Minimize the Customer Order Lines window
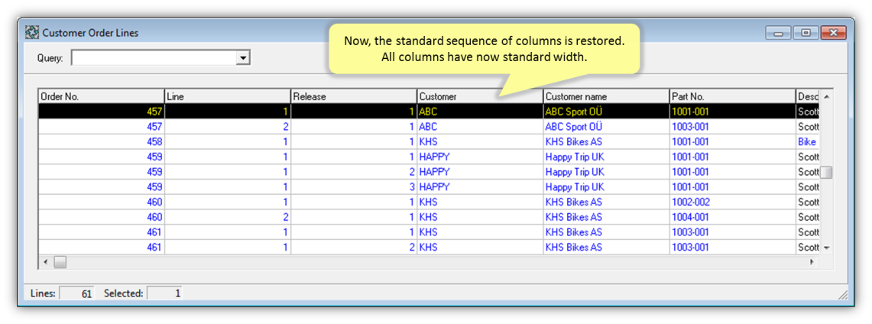The height and width of the screenshot is (324, 872). (778, 33)
